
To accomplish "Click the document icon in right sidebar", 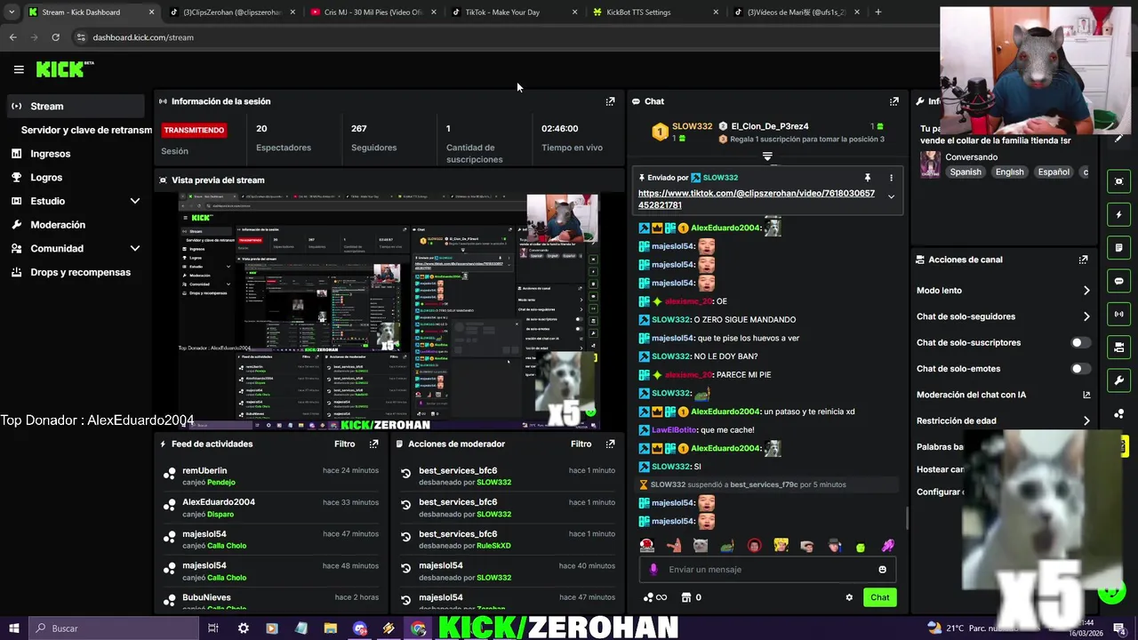I will (x=1118, y=248).
